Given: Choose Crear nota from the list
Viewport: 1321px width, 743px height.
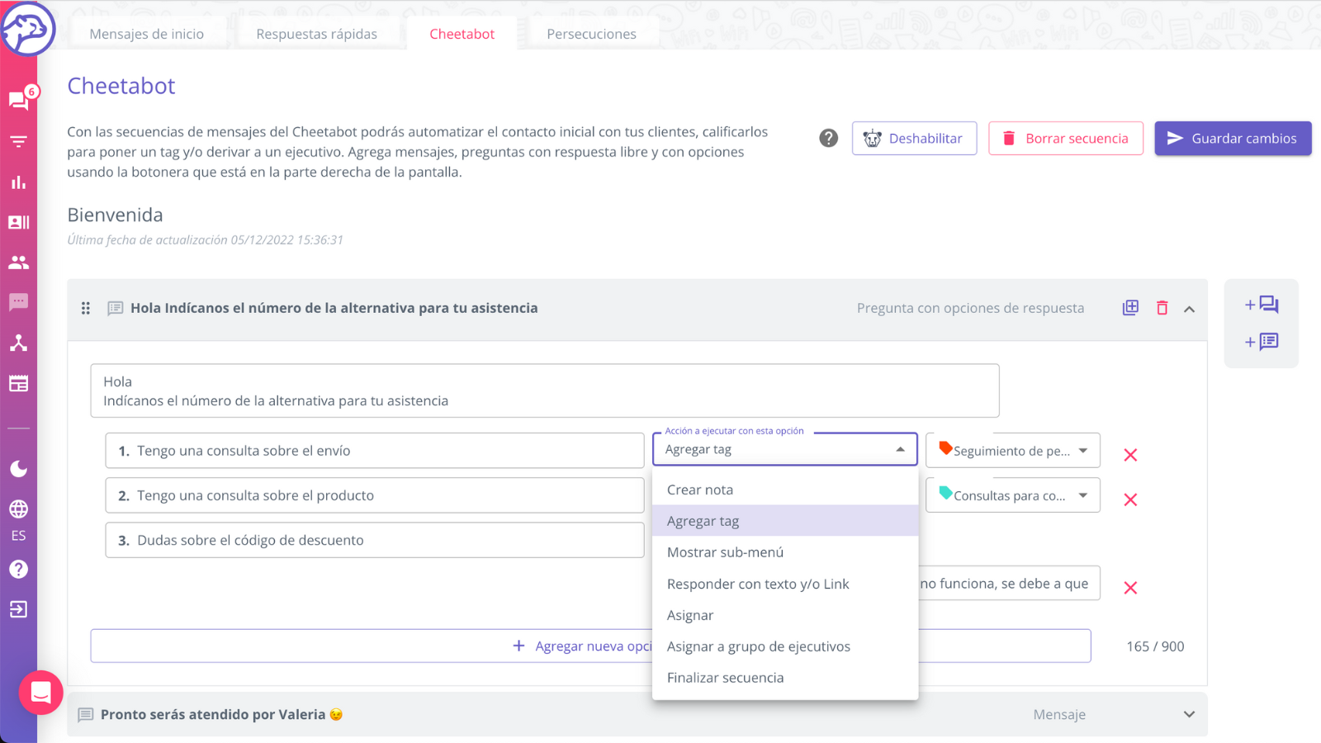Looking at the screenshot, I should click(785, 490).
